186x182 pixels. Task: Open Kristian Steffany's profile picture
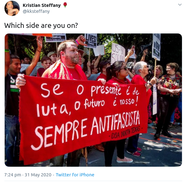[12, 8]
